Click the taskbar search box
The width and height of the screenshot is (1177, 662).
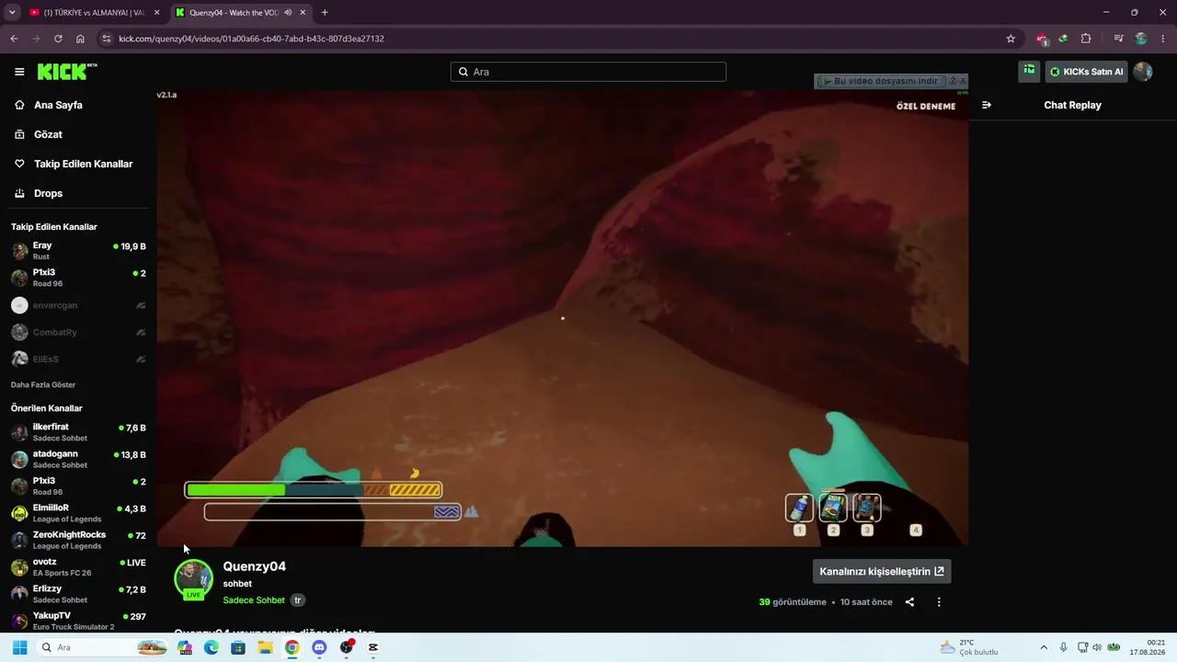[103, 647]
